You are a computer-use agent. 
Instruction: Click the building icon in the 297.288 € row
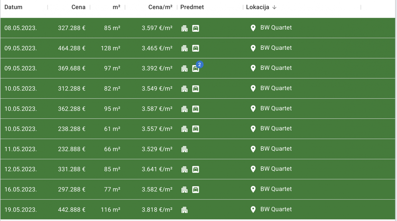[x=184, y=189]
